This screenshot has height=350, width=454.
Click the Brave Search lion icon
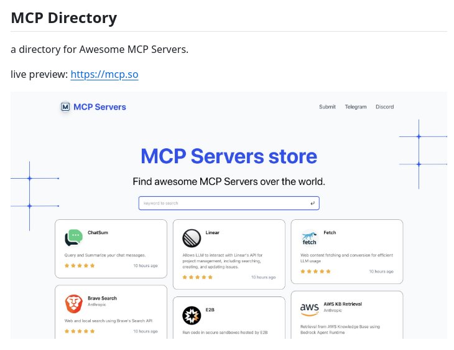(74, 304)
